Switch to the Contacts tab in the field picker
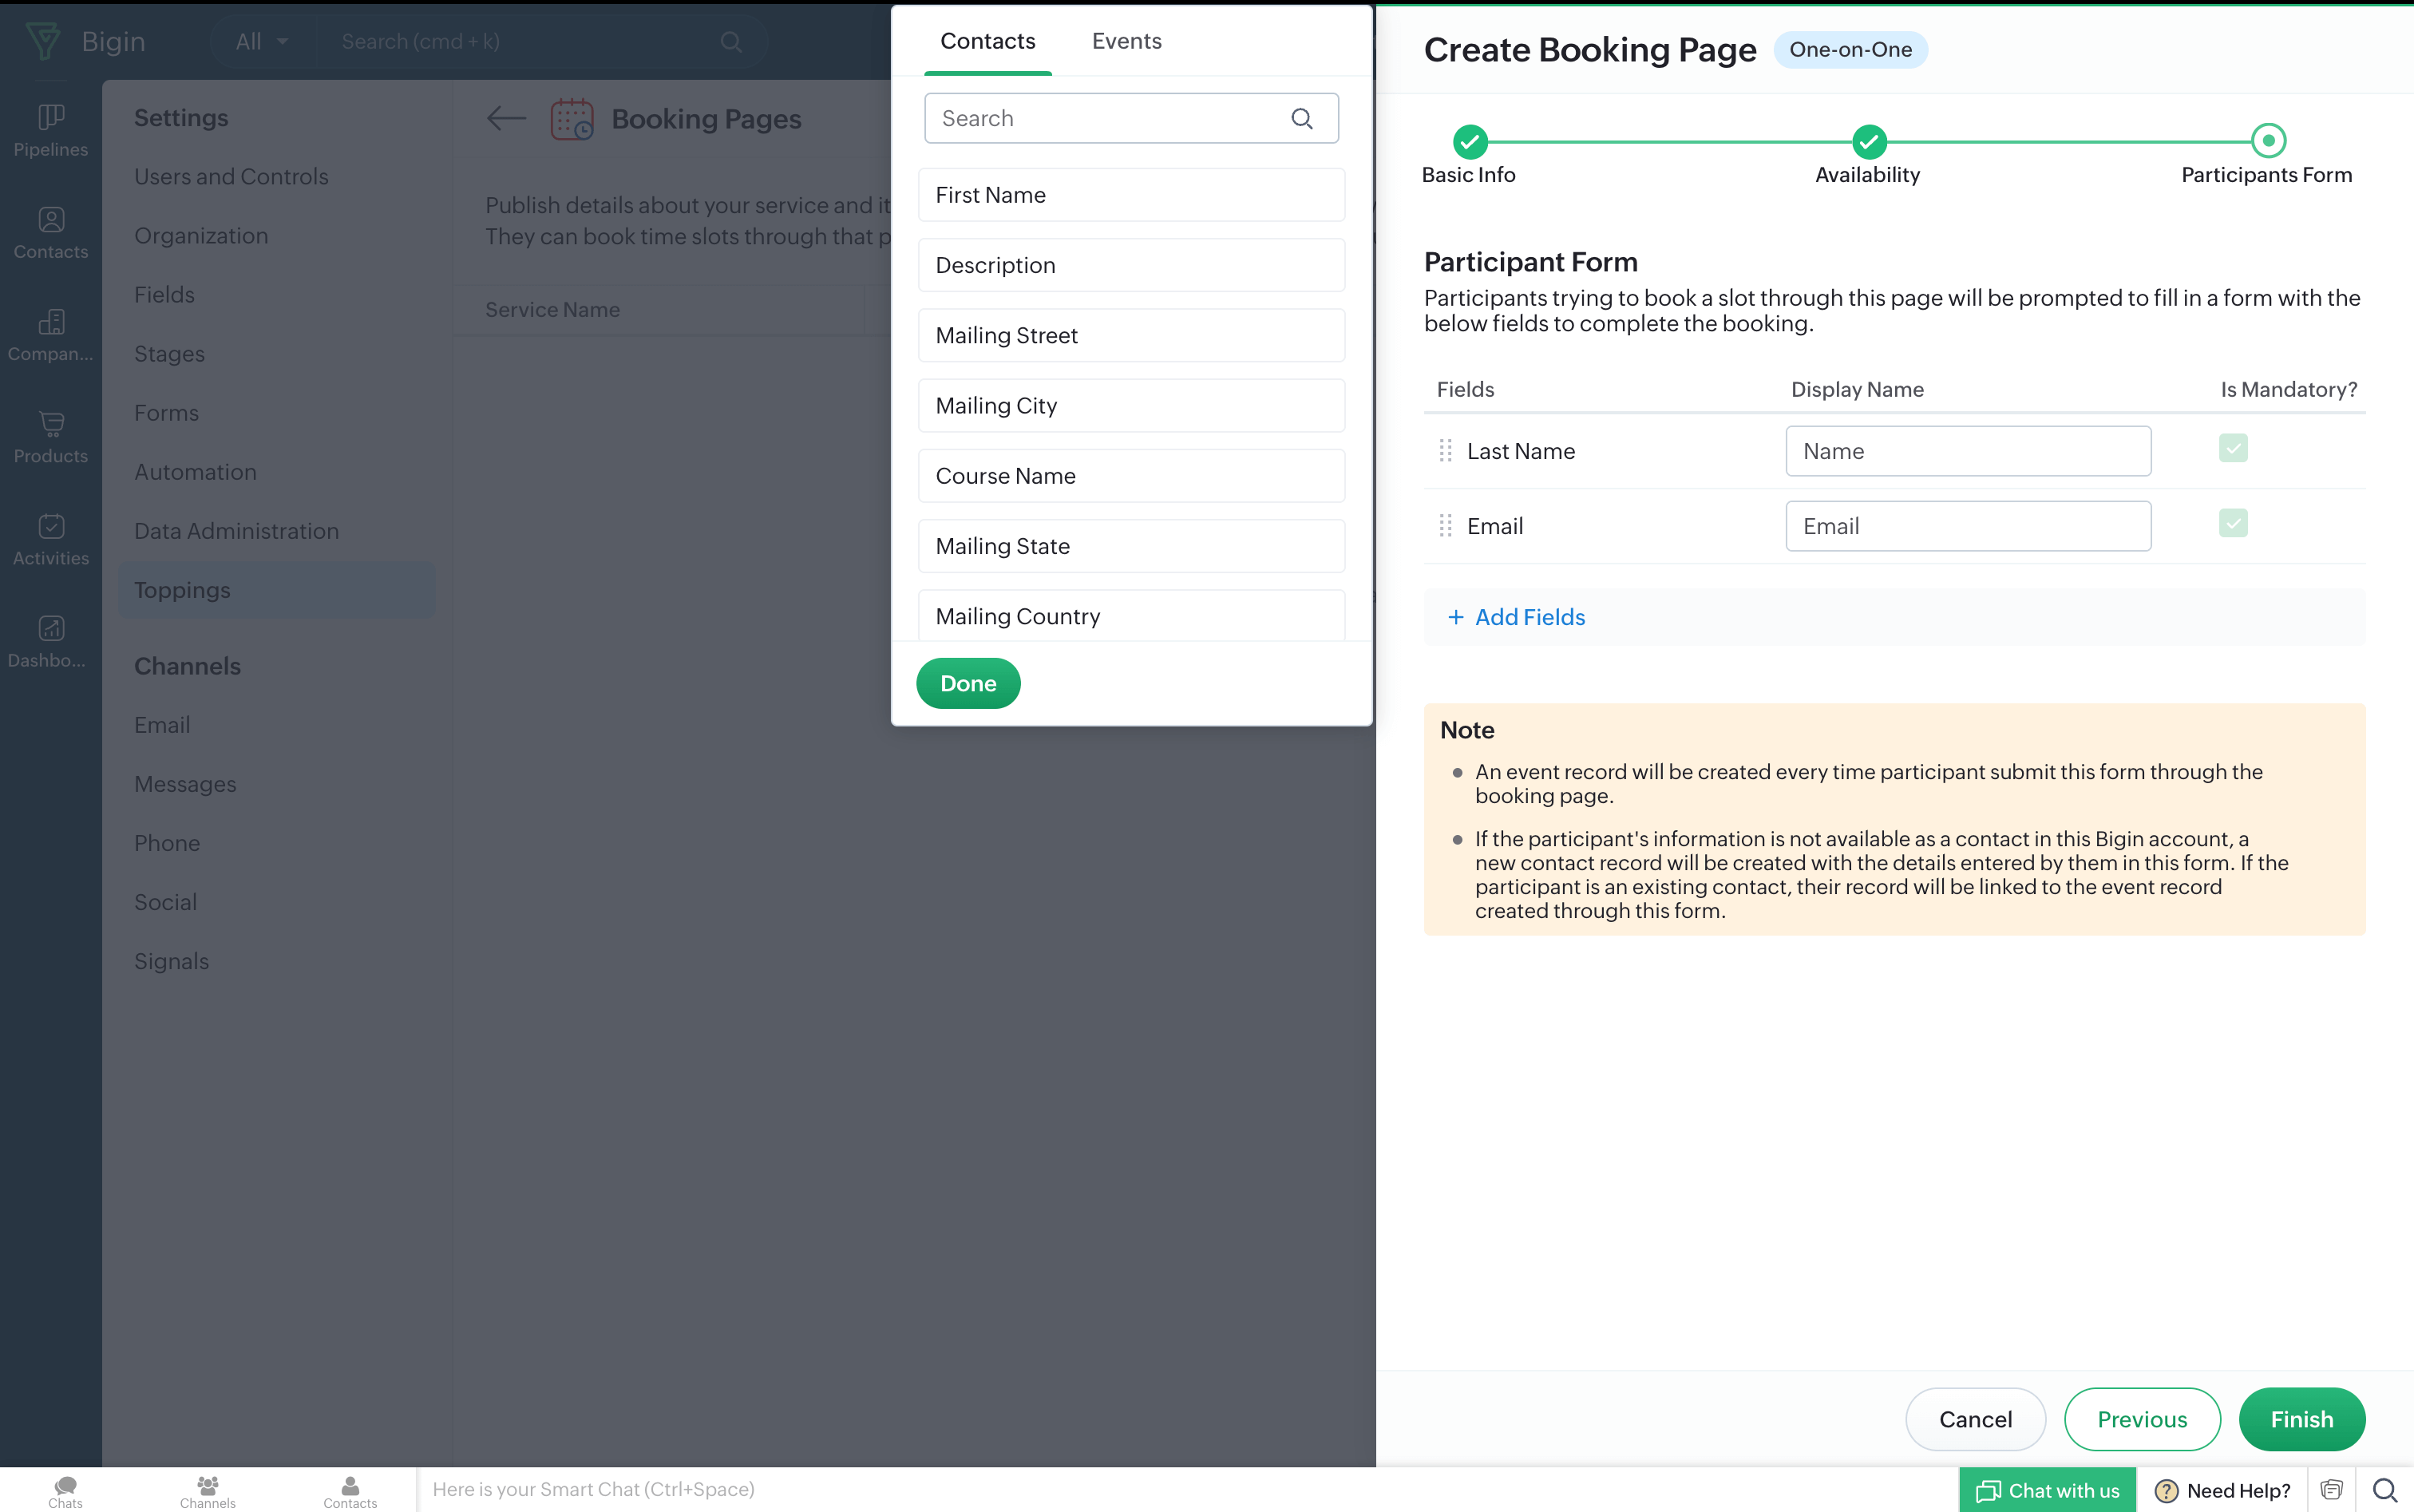 [988, 41]
